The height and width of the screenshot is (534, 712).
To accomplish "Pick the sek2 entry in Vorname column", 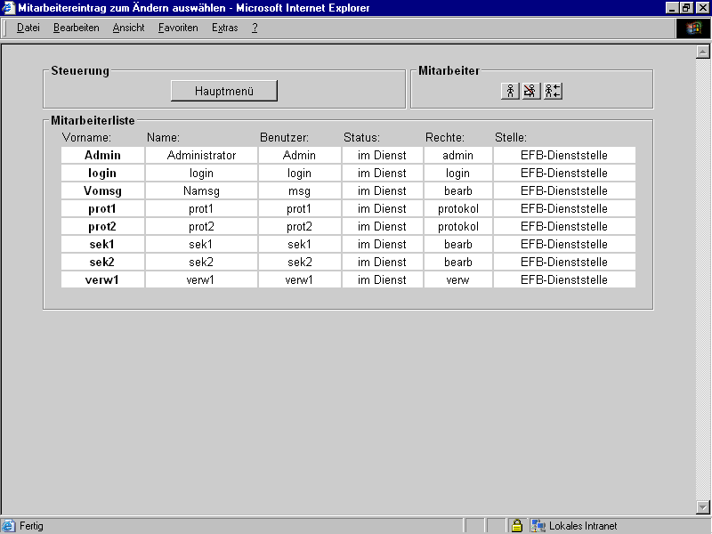I will 102,263.
